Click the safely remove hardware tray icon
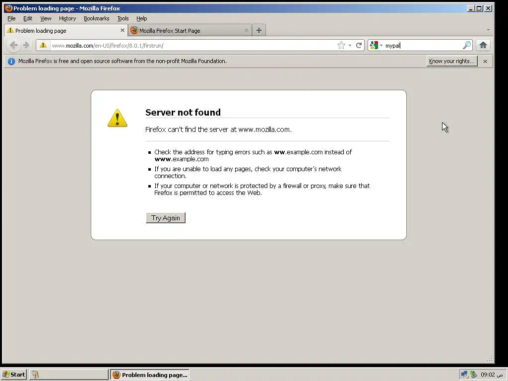This screenshot has height=381, width=508. (x=473, y=375)
